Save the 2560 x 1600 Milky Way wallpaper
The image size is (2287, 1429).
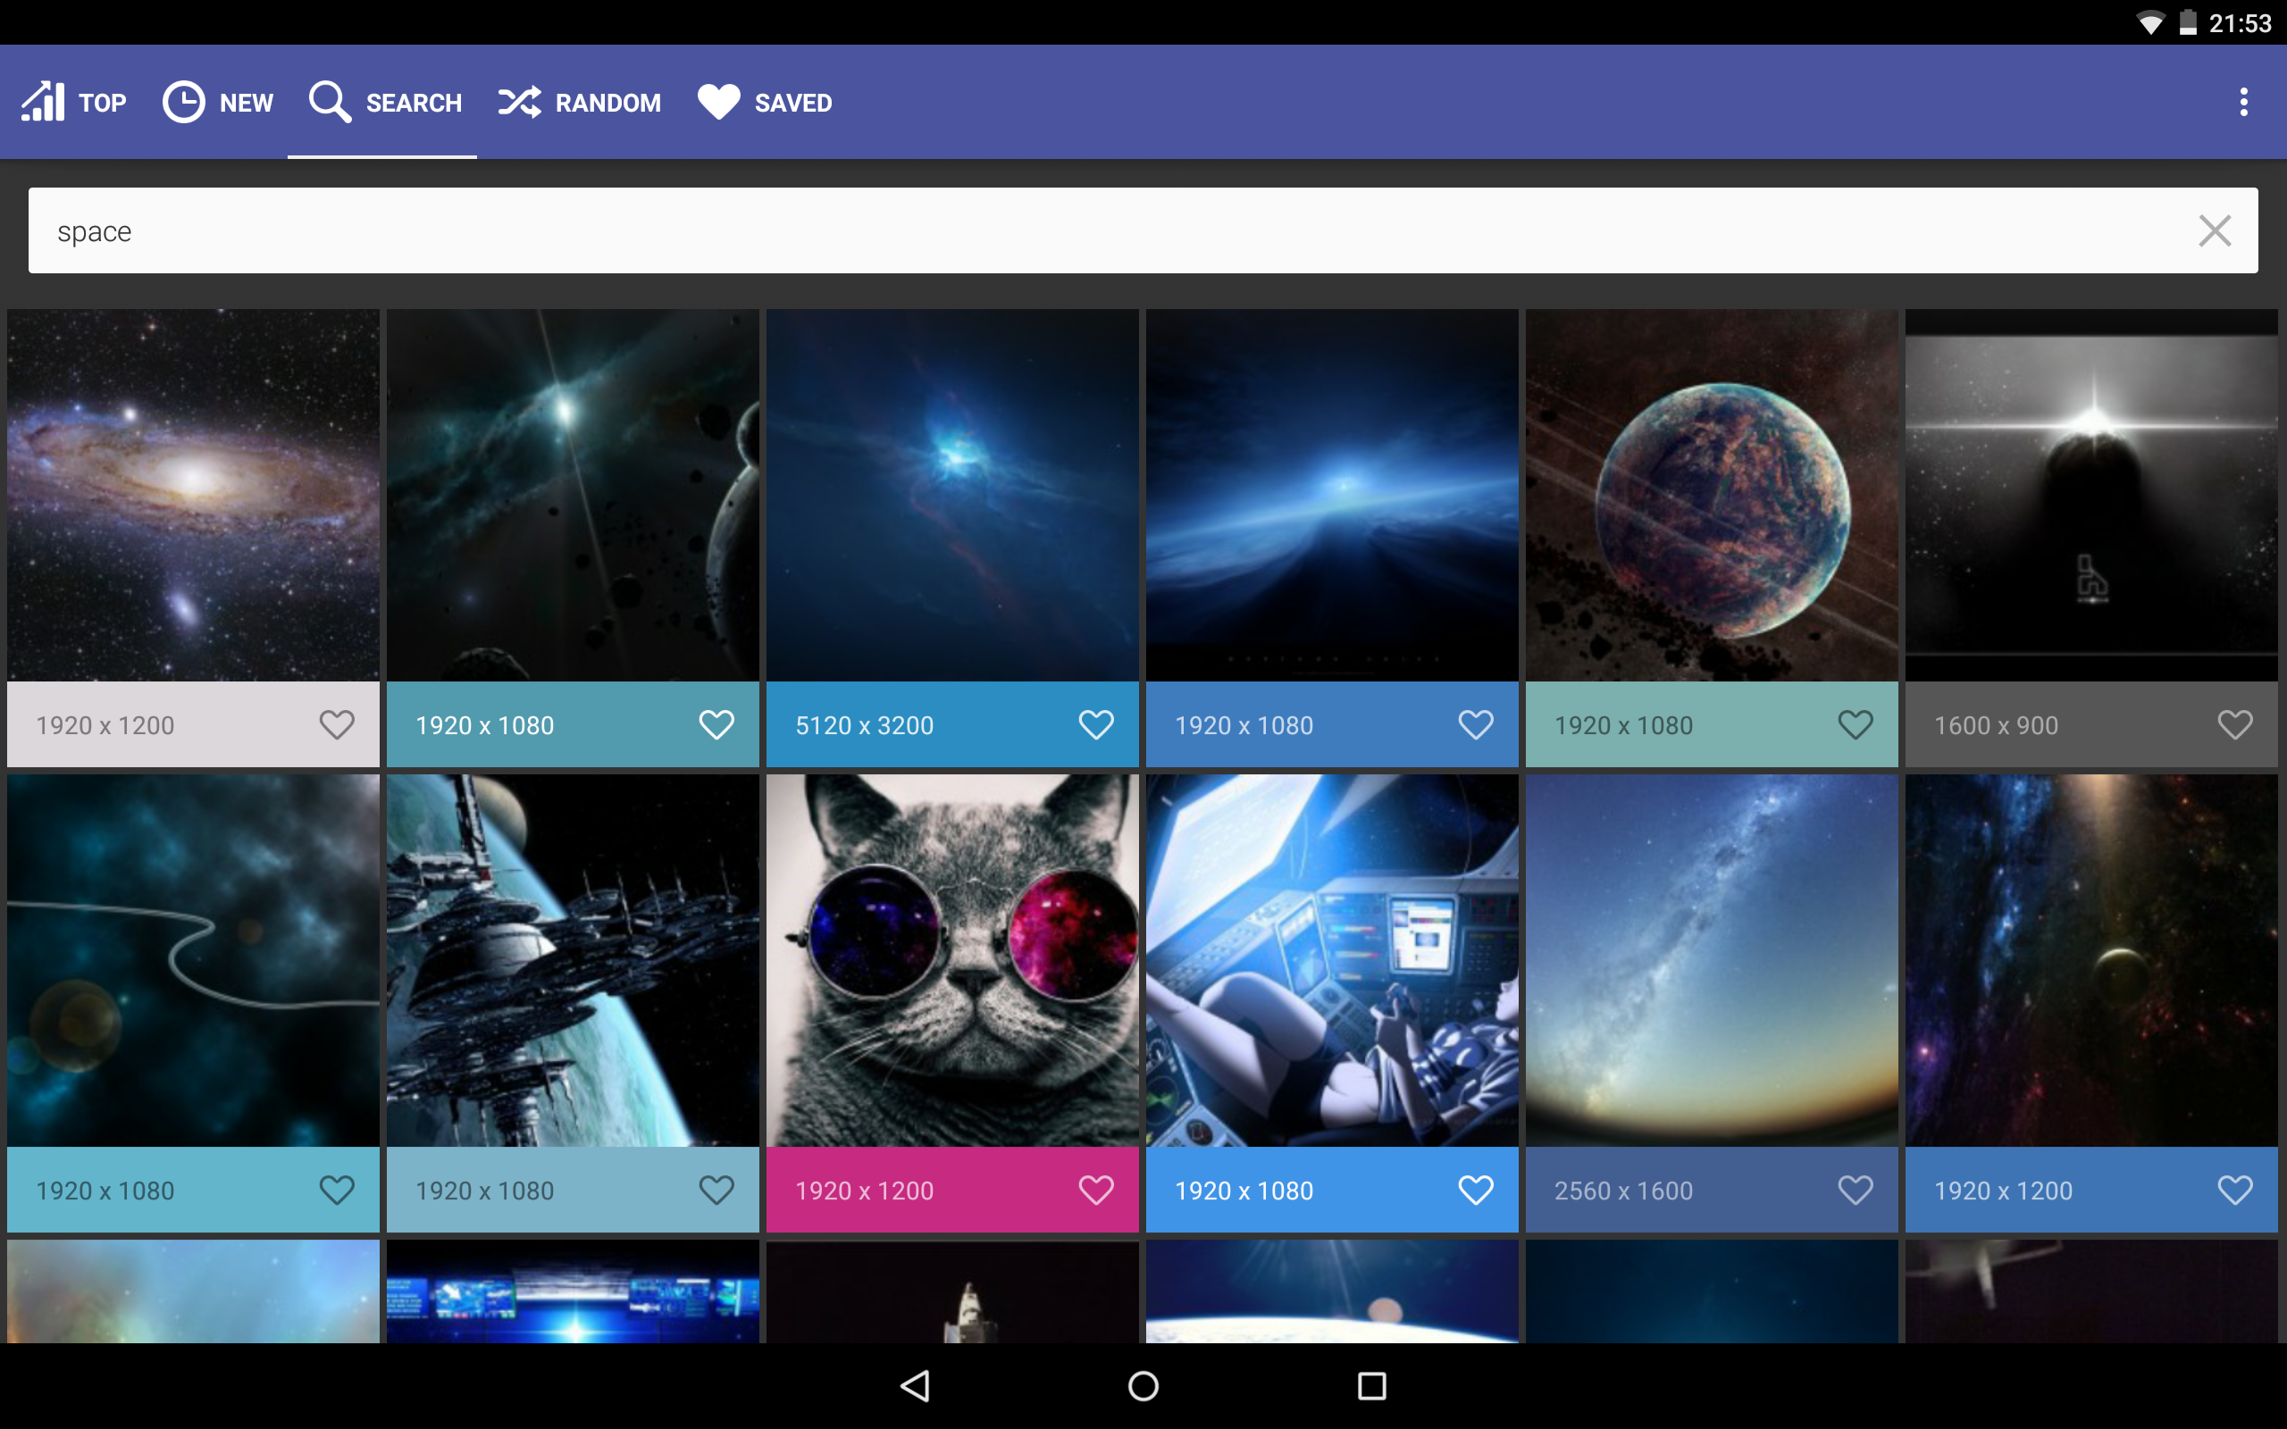[1855, 1190]
